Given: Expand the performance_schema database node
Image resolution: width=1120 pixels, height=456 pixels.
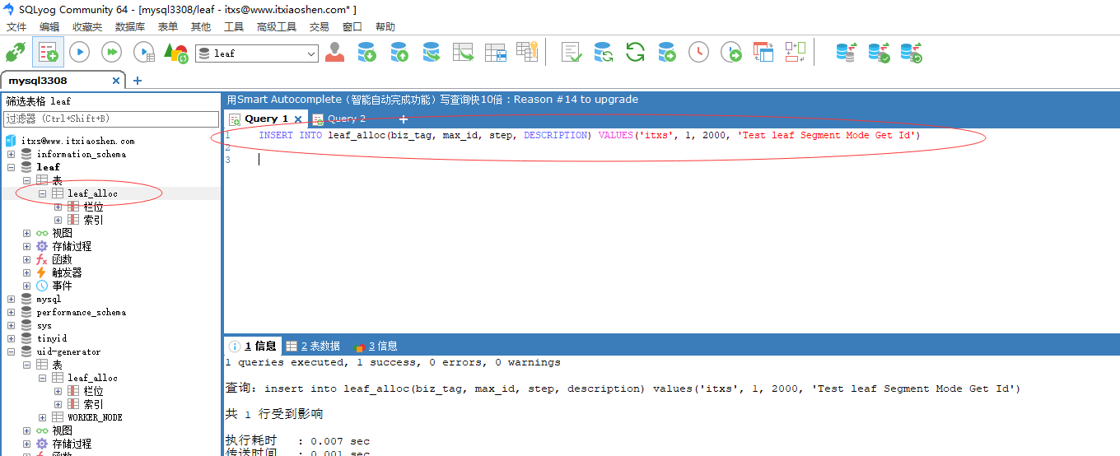Looking at the screenshot, I should [x=12, y=312].
